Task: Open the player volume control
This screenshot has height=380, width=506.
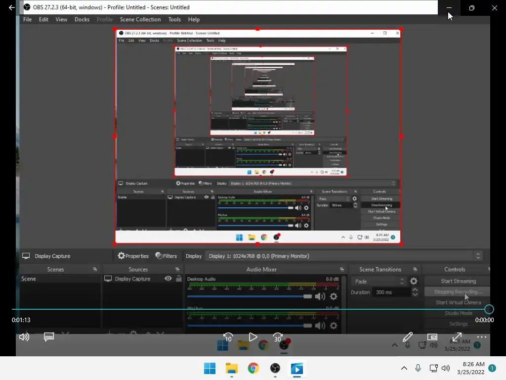Action: [x=24, y=337]
